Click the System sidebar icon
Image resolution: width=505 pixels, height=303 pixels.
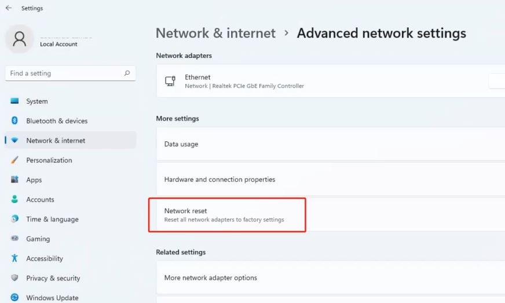(x=15, y=101)
